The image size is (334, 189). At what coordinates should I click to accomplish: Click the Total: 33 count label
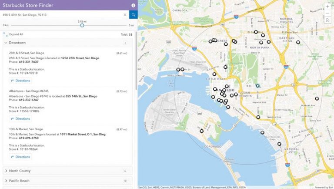point(127,34)
